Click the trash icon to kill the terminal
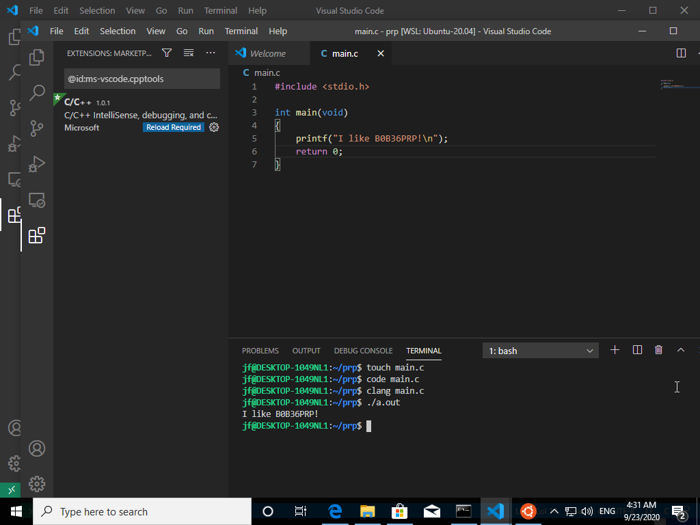Screen dimensions: 700x525 coord(658,350)
